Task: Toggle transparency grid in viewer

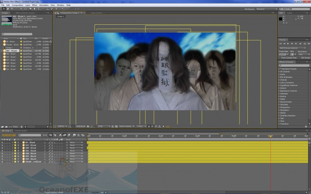Action: pos(116,126)
